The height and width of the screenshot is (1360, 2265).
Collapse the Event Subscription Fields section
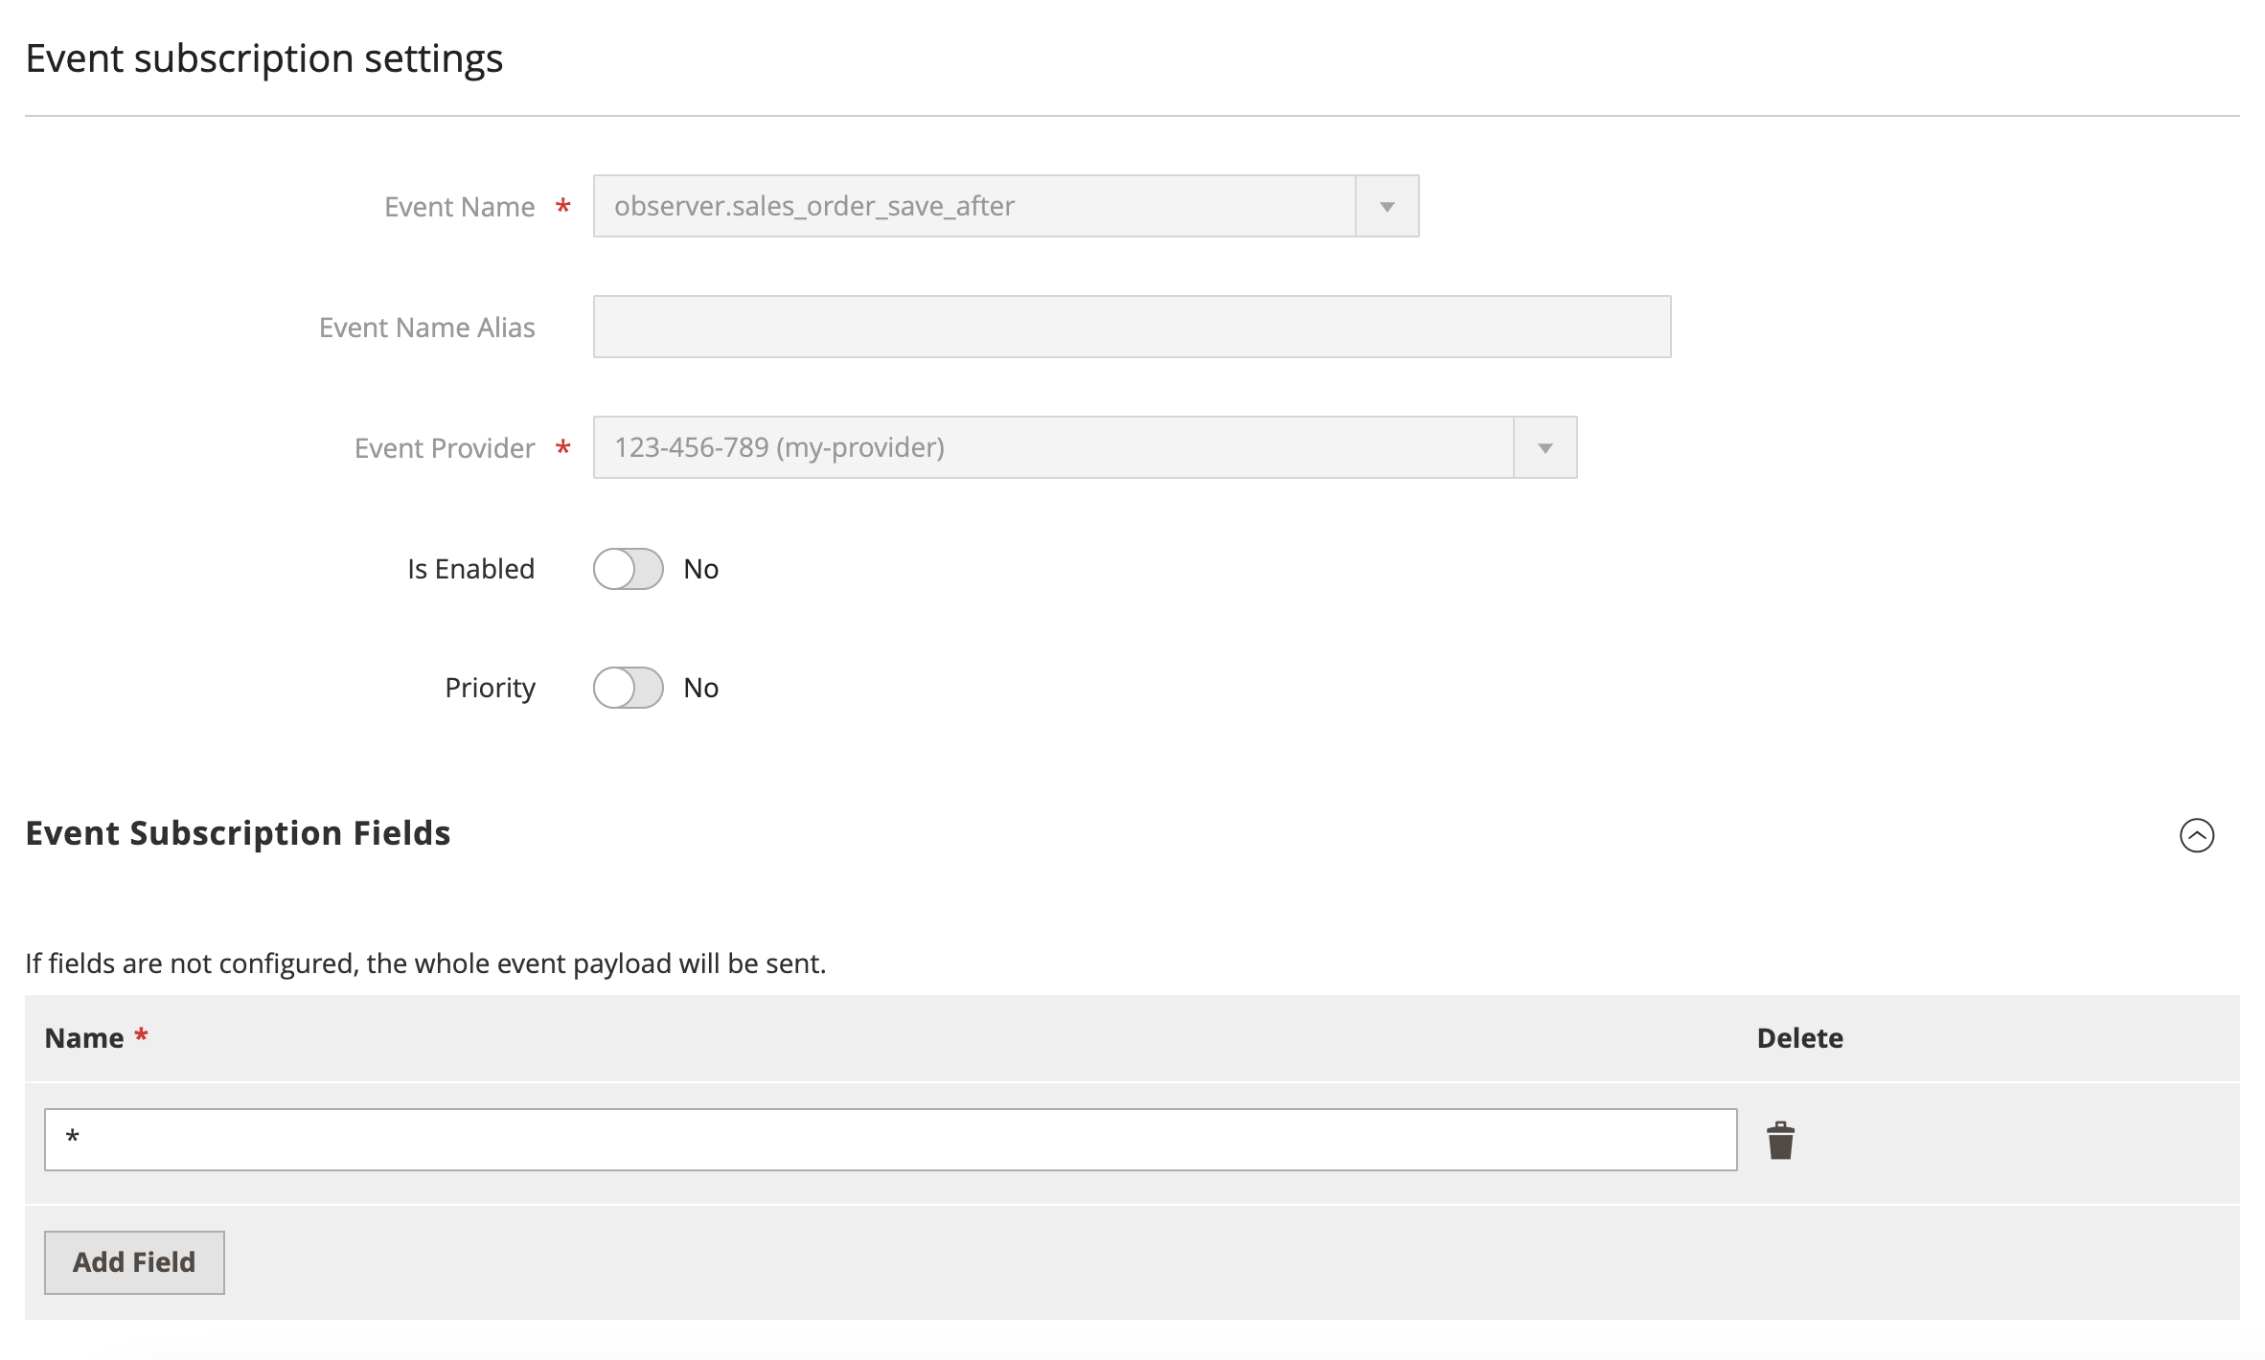pos(2196,835)
